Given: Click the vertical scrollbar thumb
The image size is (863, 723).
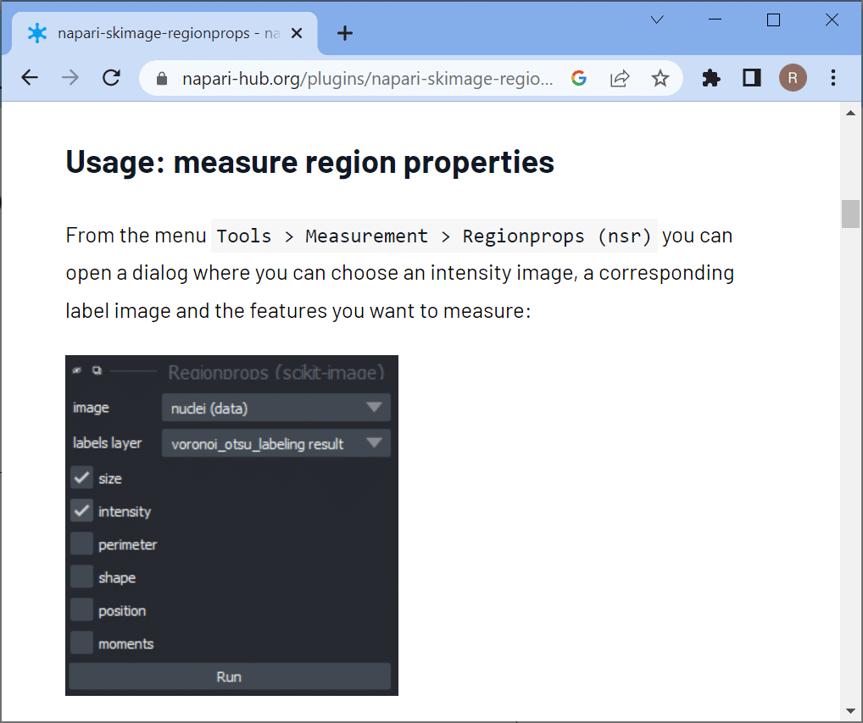Looking at the screenshot, I should click(x=850, y=214).
